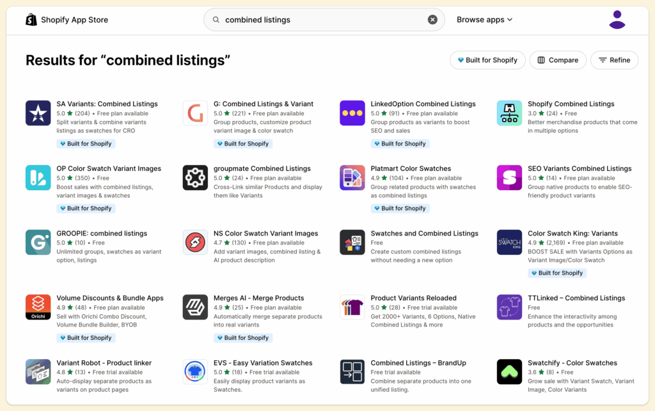Open the Merges AI app icon
The height and width of the screenshot is (411, 655).
[195, 307]
